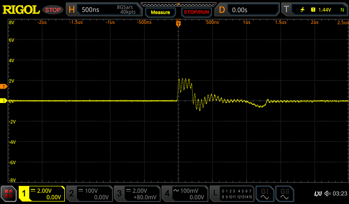Click the red STOP status indicator
Screen dimensions: 349x204
click(x=53, y=10)
